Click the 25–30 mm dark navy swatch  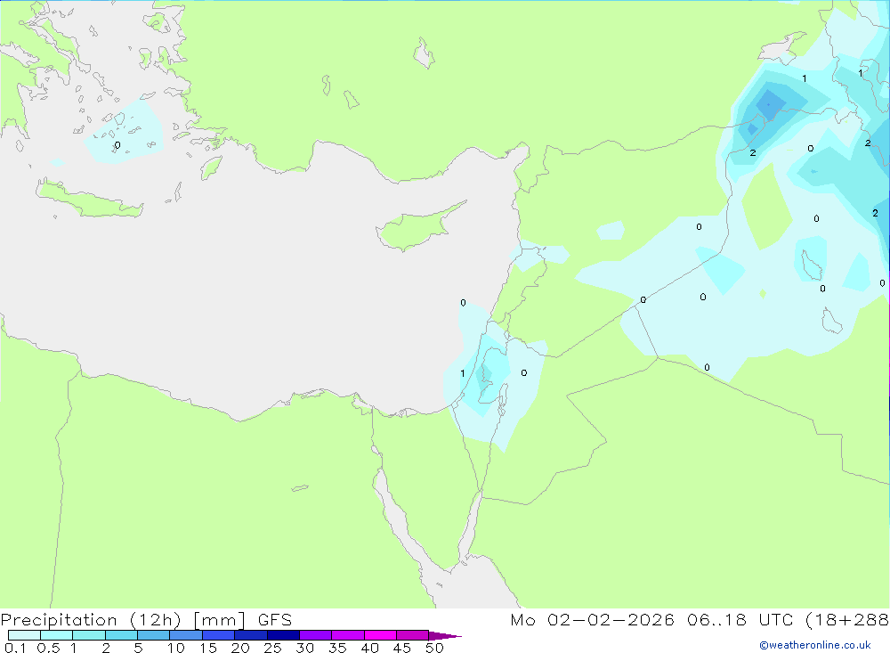coord(283,635)
